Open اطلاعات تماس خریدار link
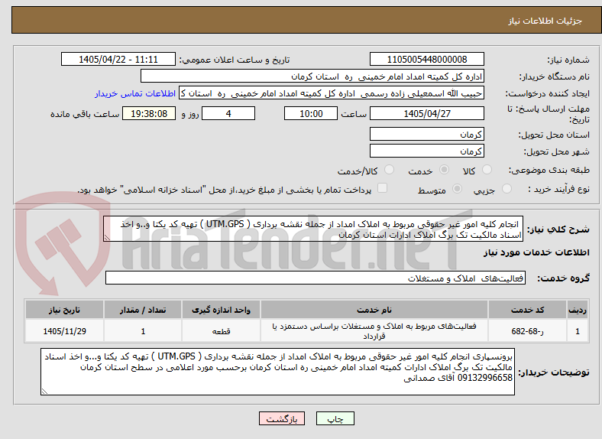602x439 pixels. pyautogui.click(x=135, y=93)
